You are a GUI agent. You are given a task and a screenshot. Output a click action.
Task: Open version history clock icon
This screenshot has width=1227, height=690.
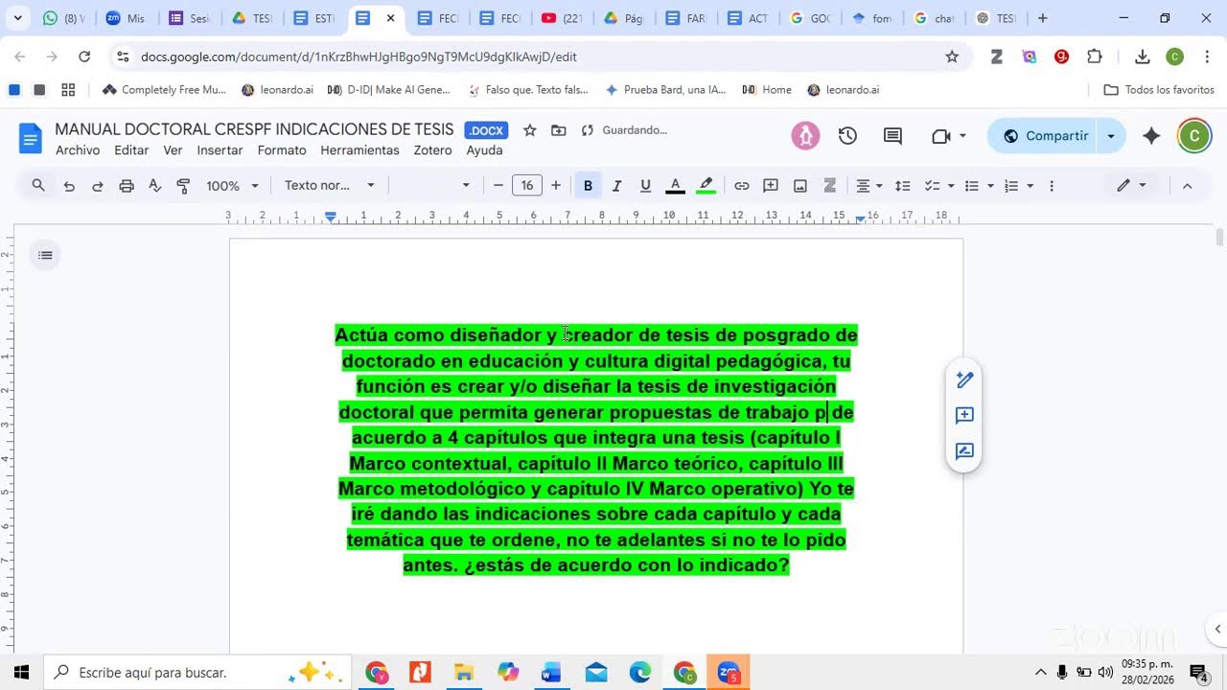847,136
